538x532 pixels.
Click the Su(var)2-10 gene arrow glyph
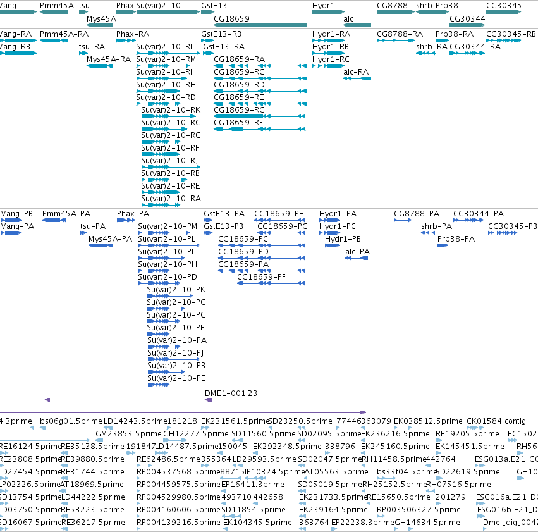(x=168, y=12)
